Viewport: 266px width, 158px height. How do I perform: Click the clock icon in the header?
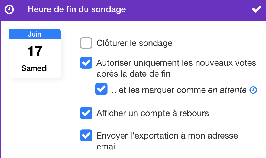(x=9, y=9)
